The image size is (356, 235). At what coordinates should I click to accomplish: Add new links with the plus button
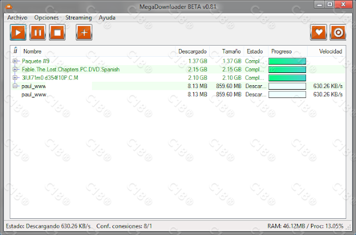[84, 32]
